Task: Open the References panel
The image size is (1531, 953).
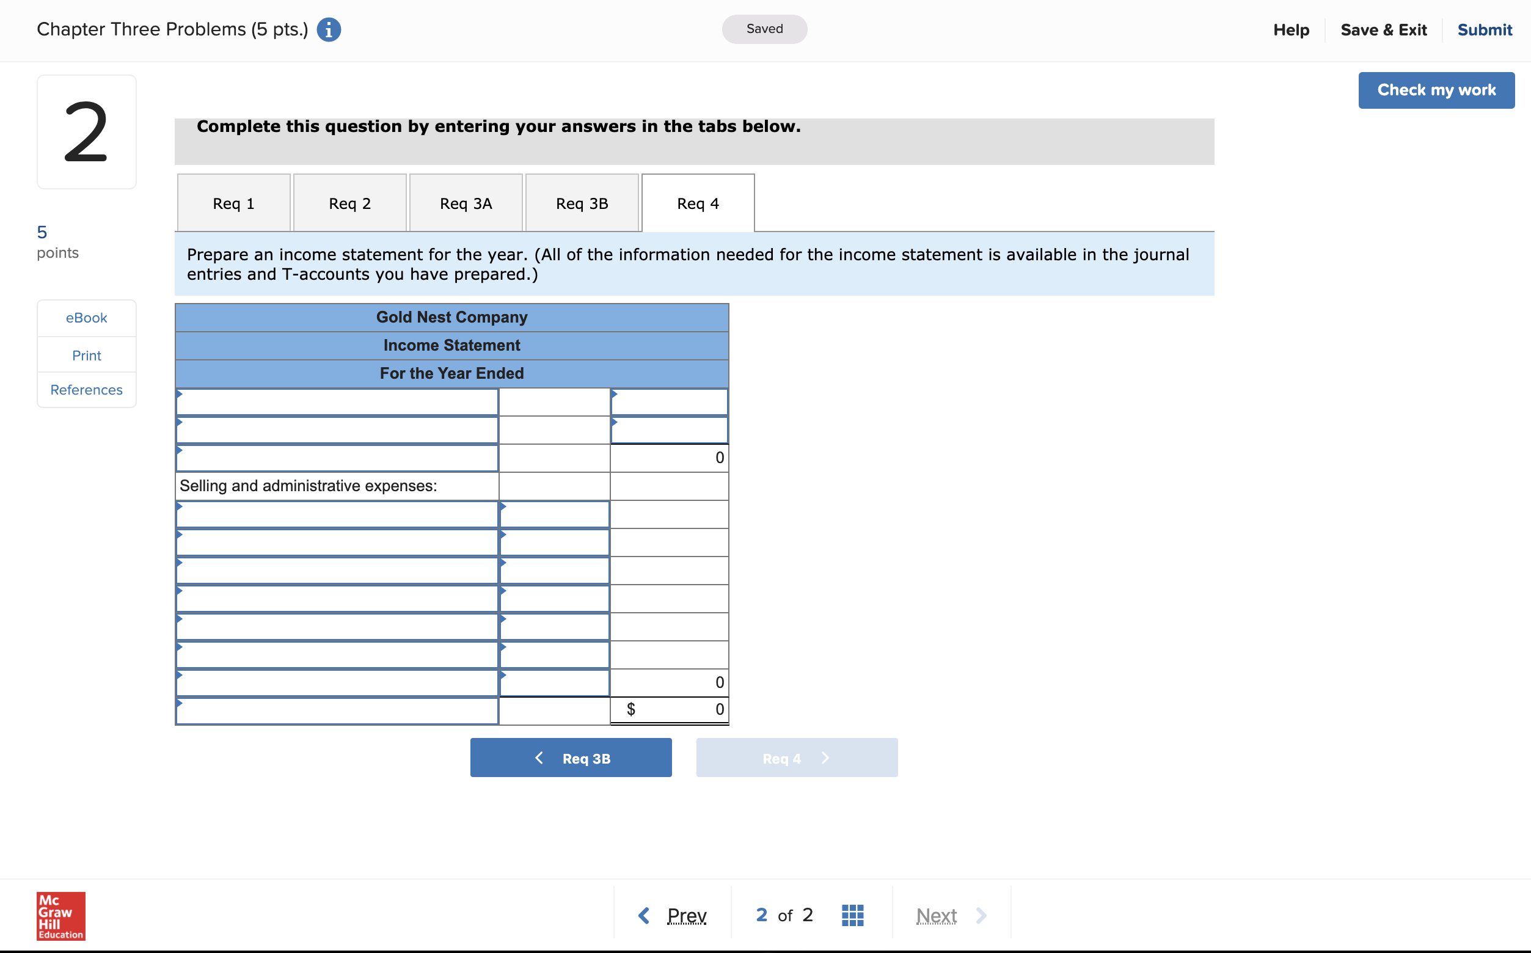Action: 86,389
